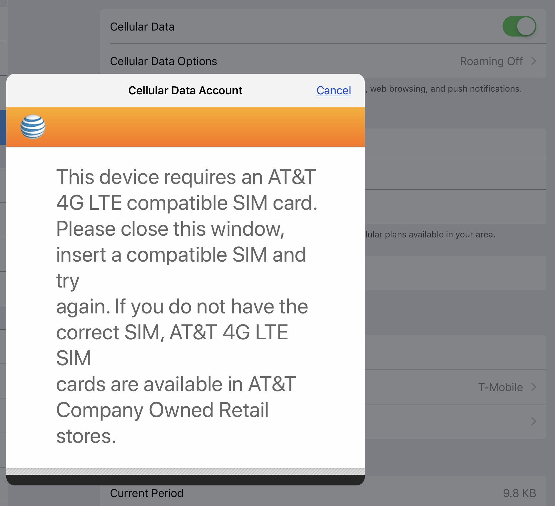Click the 9.8 KB usage value
555x506 pixels.
[519, 493]
